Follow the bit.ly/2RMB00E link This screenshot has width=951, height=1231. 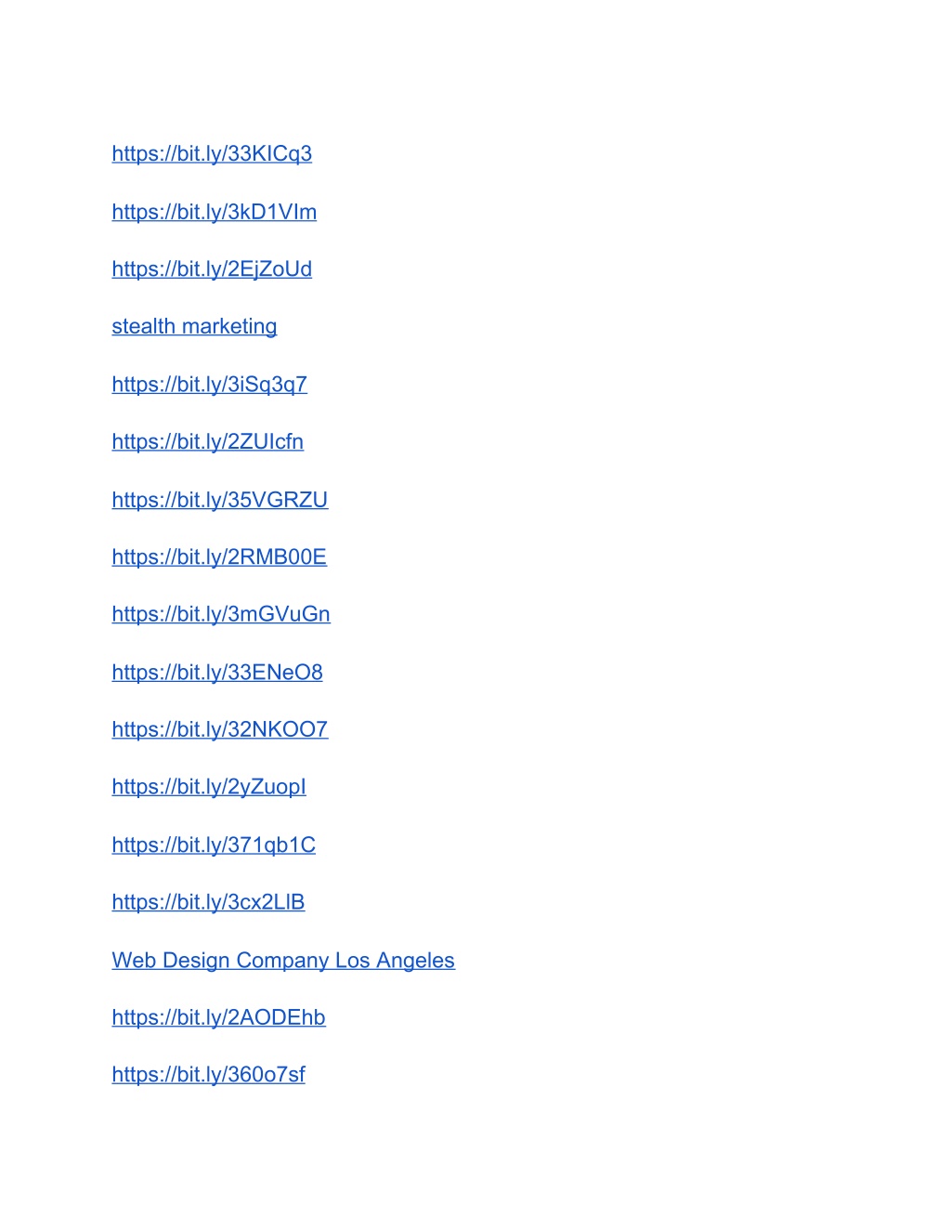click(x=219, y=557)
